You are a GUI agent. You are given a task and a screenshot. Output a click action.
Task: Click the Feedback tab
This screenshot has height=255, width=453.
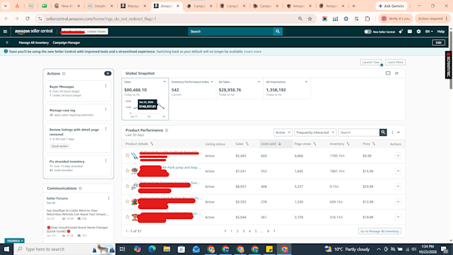[x=15, y=240]
